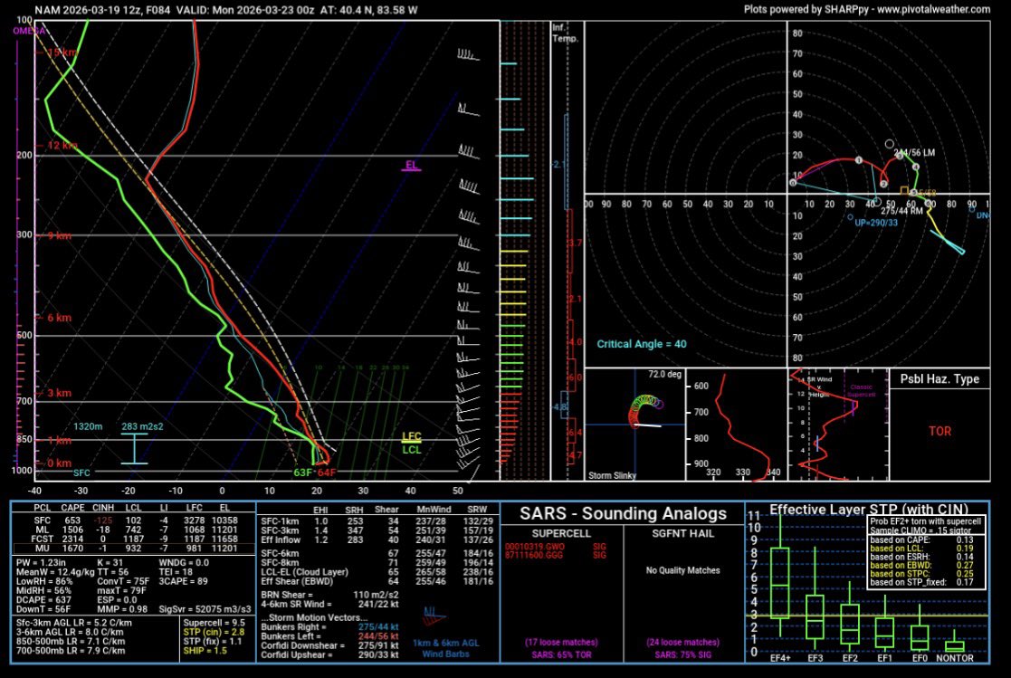Viewport: 1011px width, 678px height.
Task: Click the Storm Slinky plot label
Action: tap(612, 475)
